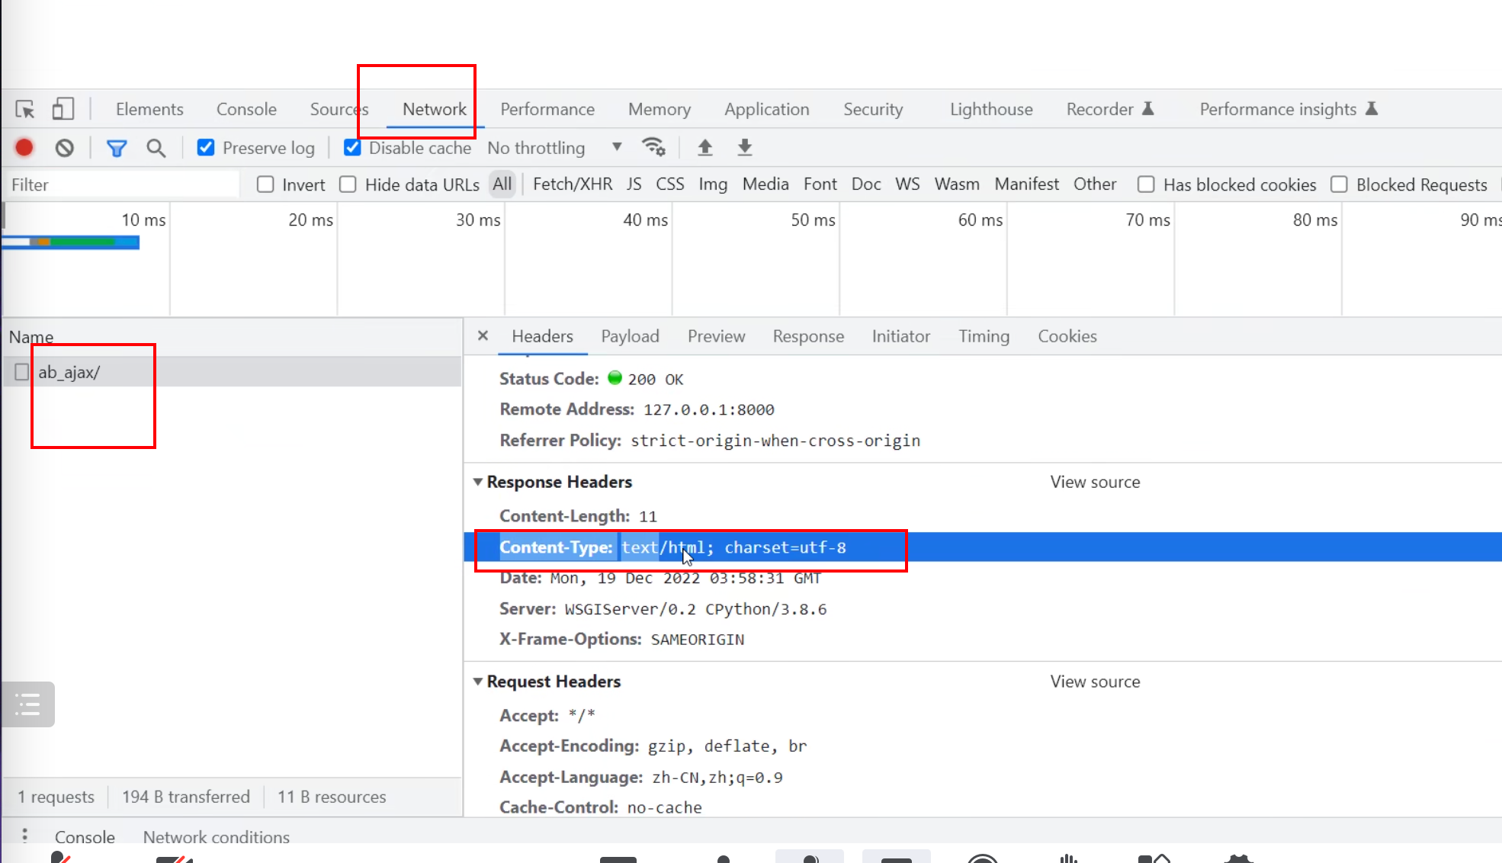The height and width of the screenshot is (863, 1502).
Task: Click the waterfall overview request bar
Action: pos(71,242)
